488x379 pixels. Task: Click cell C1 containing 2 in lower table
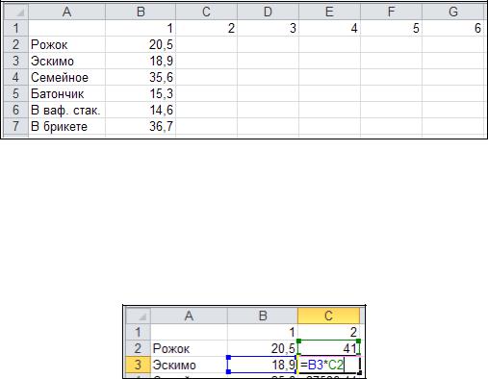click(328, 332)
